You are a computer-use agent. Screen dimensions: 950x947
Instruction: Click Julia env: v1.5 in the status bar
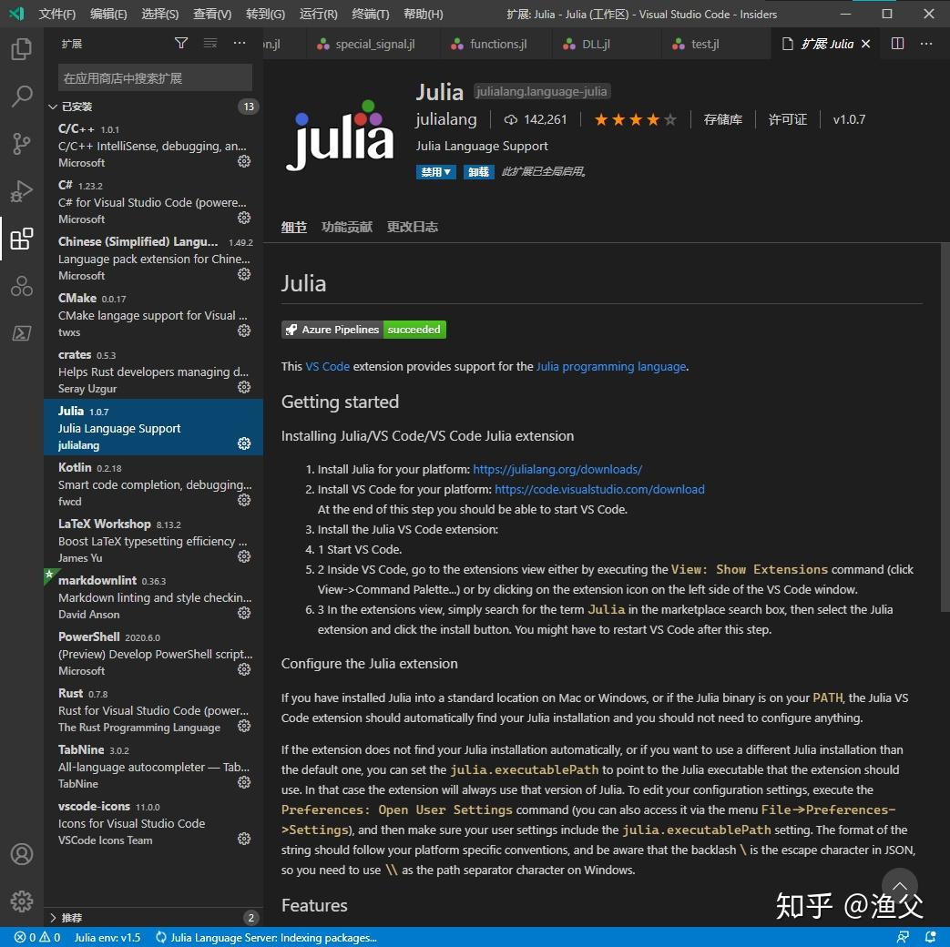pos(107,937)
